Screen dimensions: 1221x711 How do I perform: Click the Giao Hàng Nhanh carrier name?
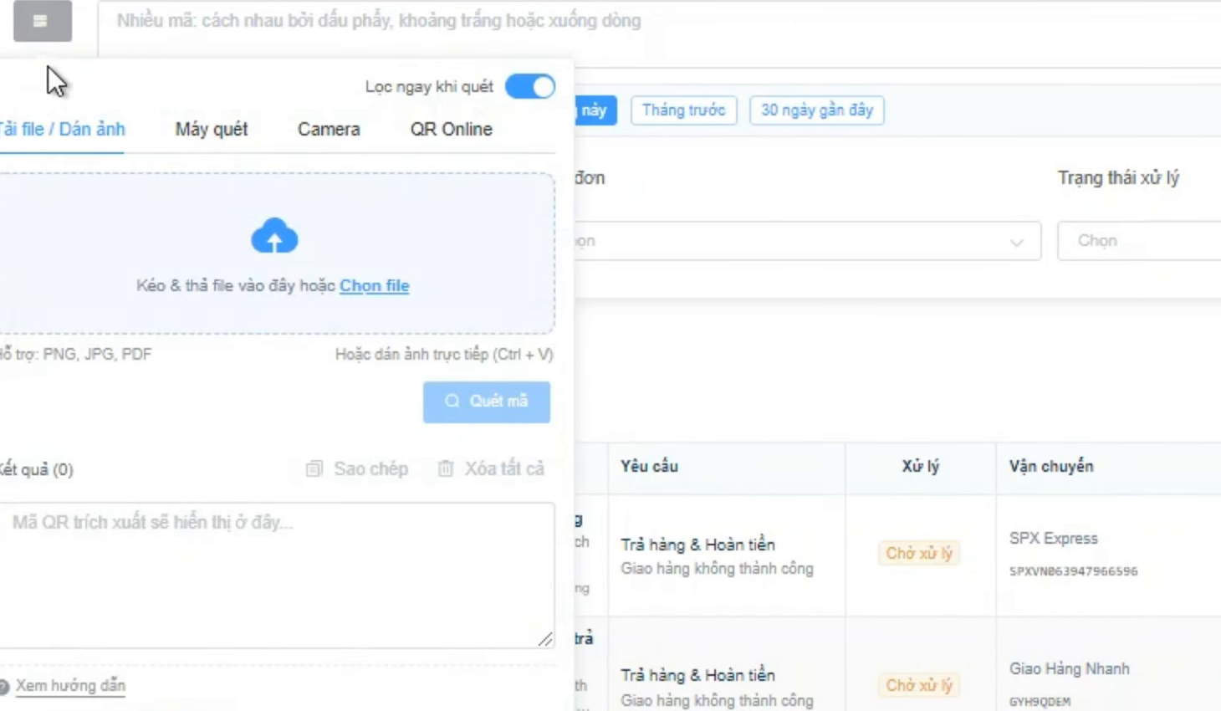point(1070,669)
